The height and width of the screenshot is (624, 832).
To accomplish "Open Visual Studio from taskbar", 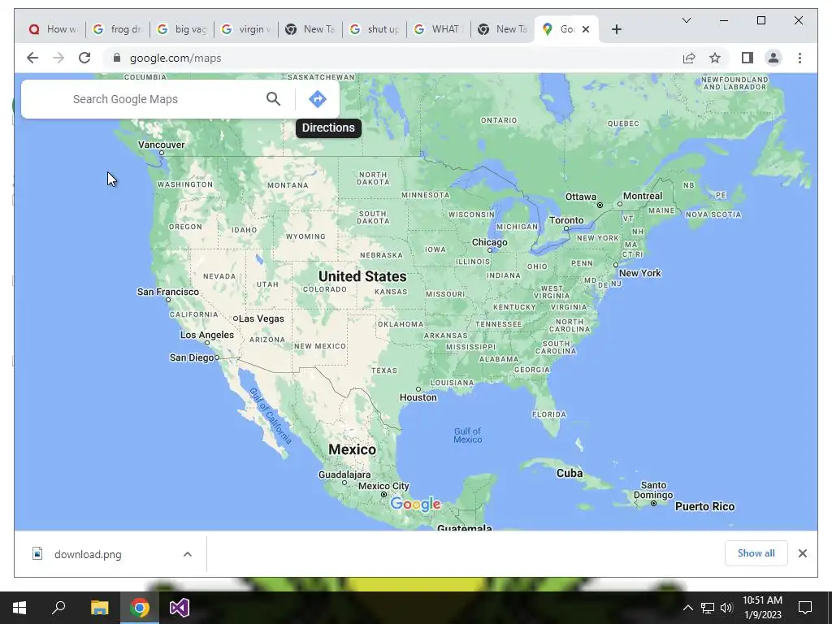I will pos(180,608).
